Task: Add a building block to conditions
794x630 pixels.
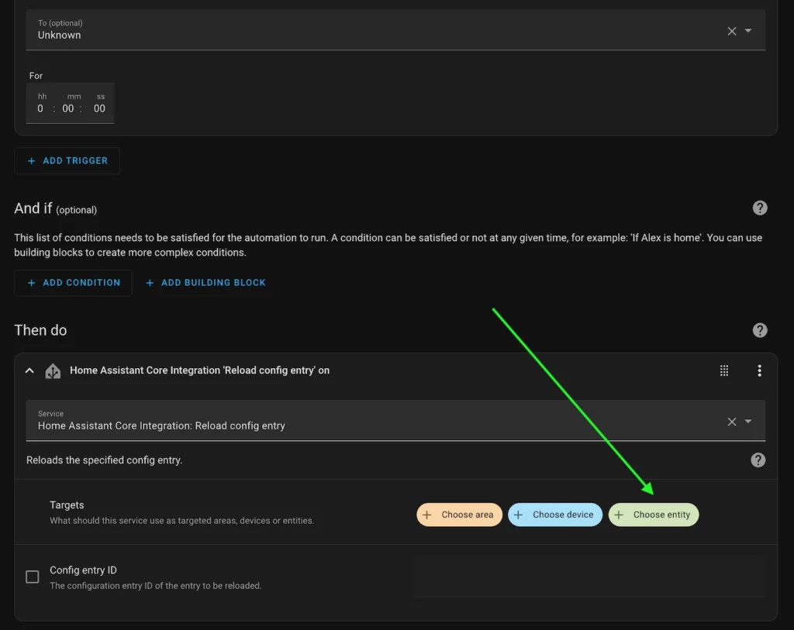Action: click(205, 283)
